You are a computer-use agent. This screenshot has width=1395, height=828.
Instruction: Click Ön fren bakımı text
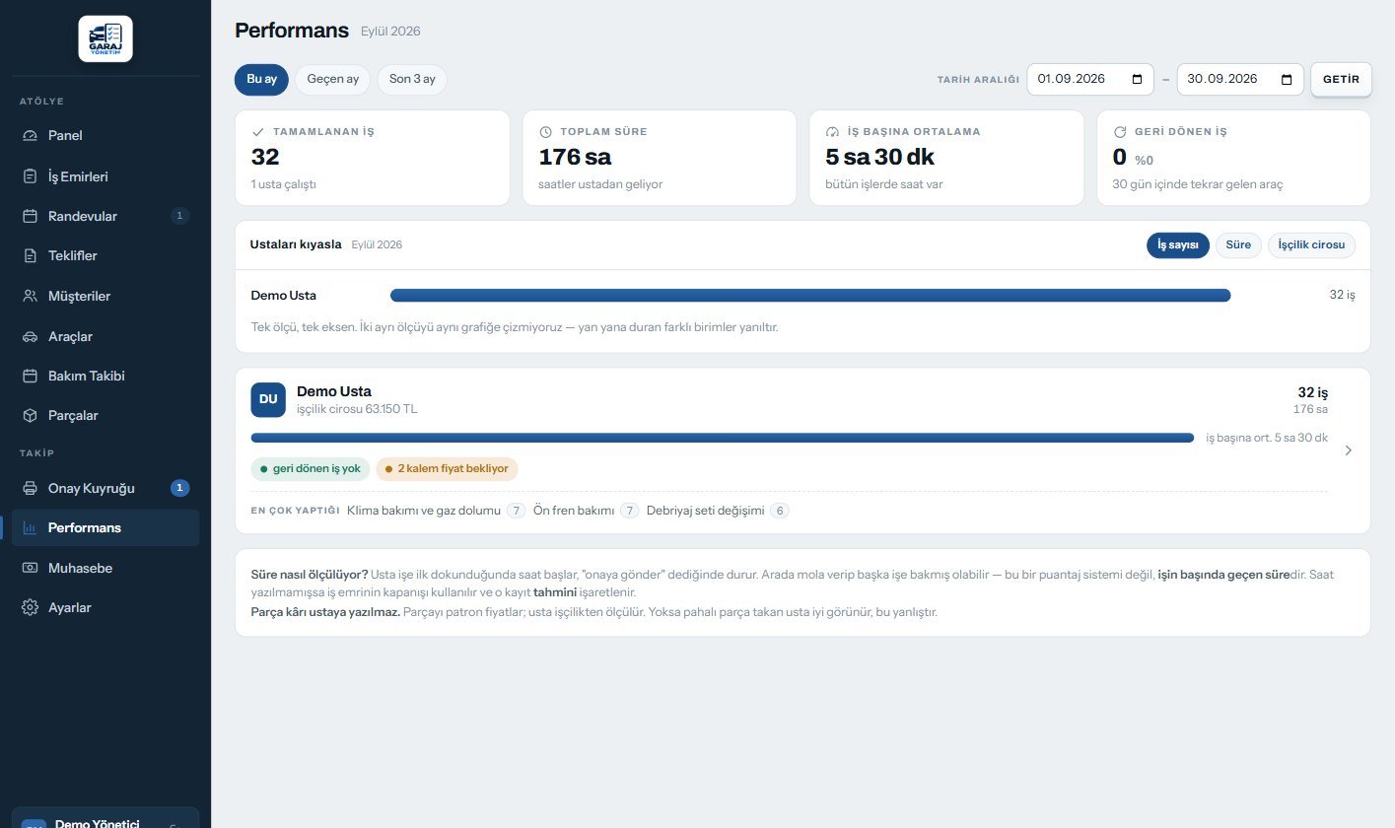[574, 511]
